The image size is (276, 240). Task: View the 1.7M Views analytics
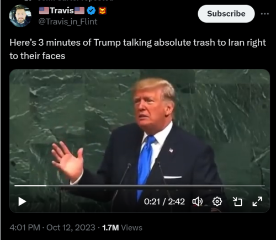(x=123, y=228)
